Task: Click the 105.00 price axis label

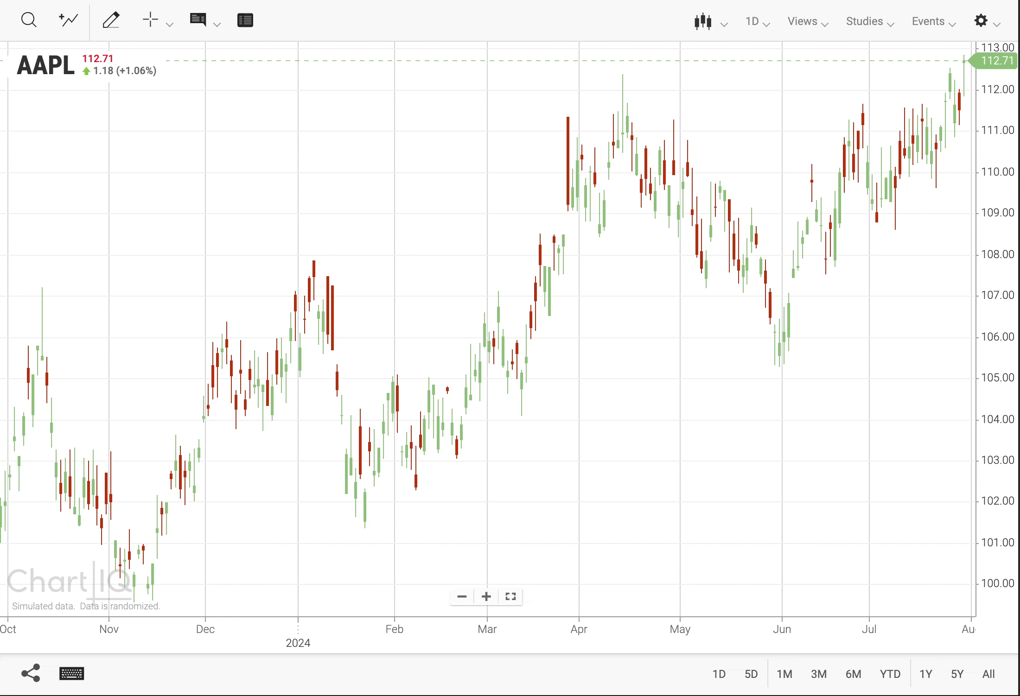Action: click(998, 378)
